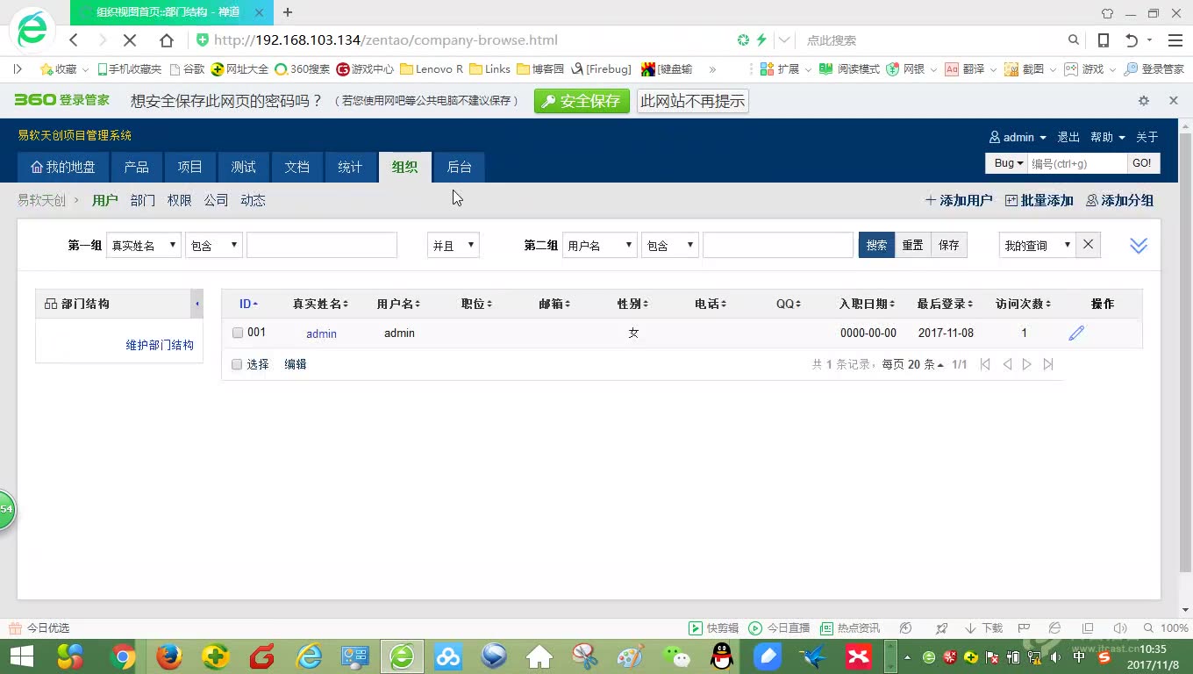The height and width of the screenshot is (674, 1193).
Task: Open the 并且 condition dropdown
Action: (x=453, y=245)
